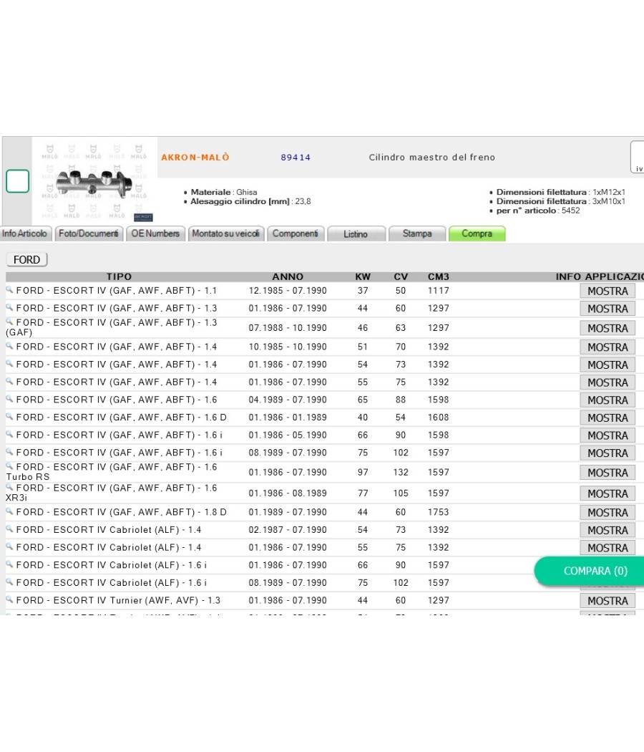Click the CM3 column header
Viewport: 644px width, 752px height.
[439, 276]
